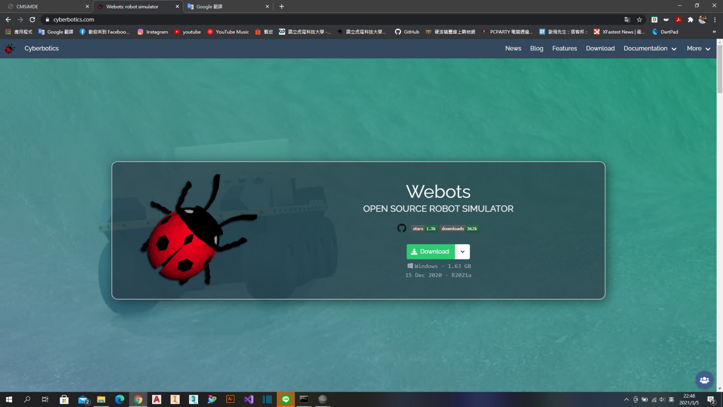This screenshot has height=407, width=723.
Task: Open the YouTube Music bookmark
Action: 228,32
